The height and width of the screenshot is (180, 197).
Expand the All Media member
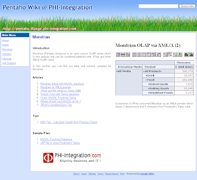click(117, 71)
